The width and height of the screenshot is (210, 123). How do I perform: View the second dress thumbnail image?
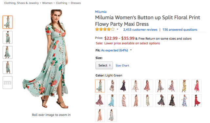pos(8,37)
